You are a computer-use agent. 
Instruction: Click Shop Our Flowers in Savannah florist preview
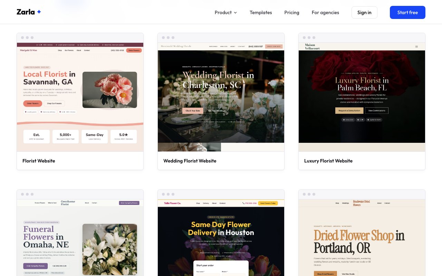pyautogui.click(x=54, y=103)
